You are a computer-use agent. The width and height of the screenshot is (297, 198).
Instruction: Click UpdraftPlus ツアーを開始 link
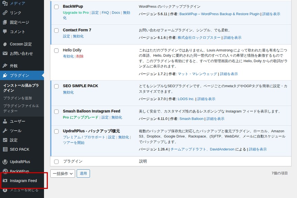[x=74, y=143]
